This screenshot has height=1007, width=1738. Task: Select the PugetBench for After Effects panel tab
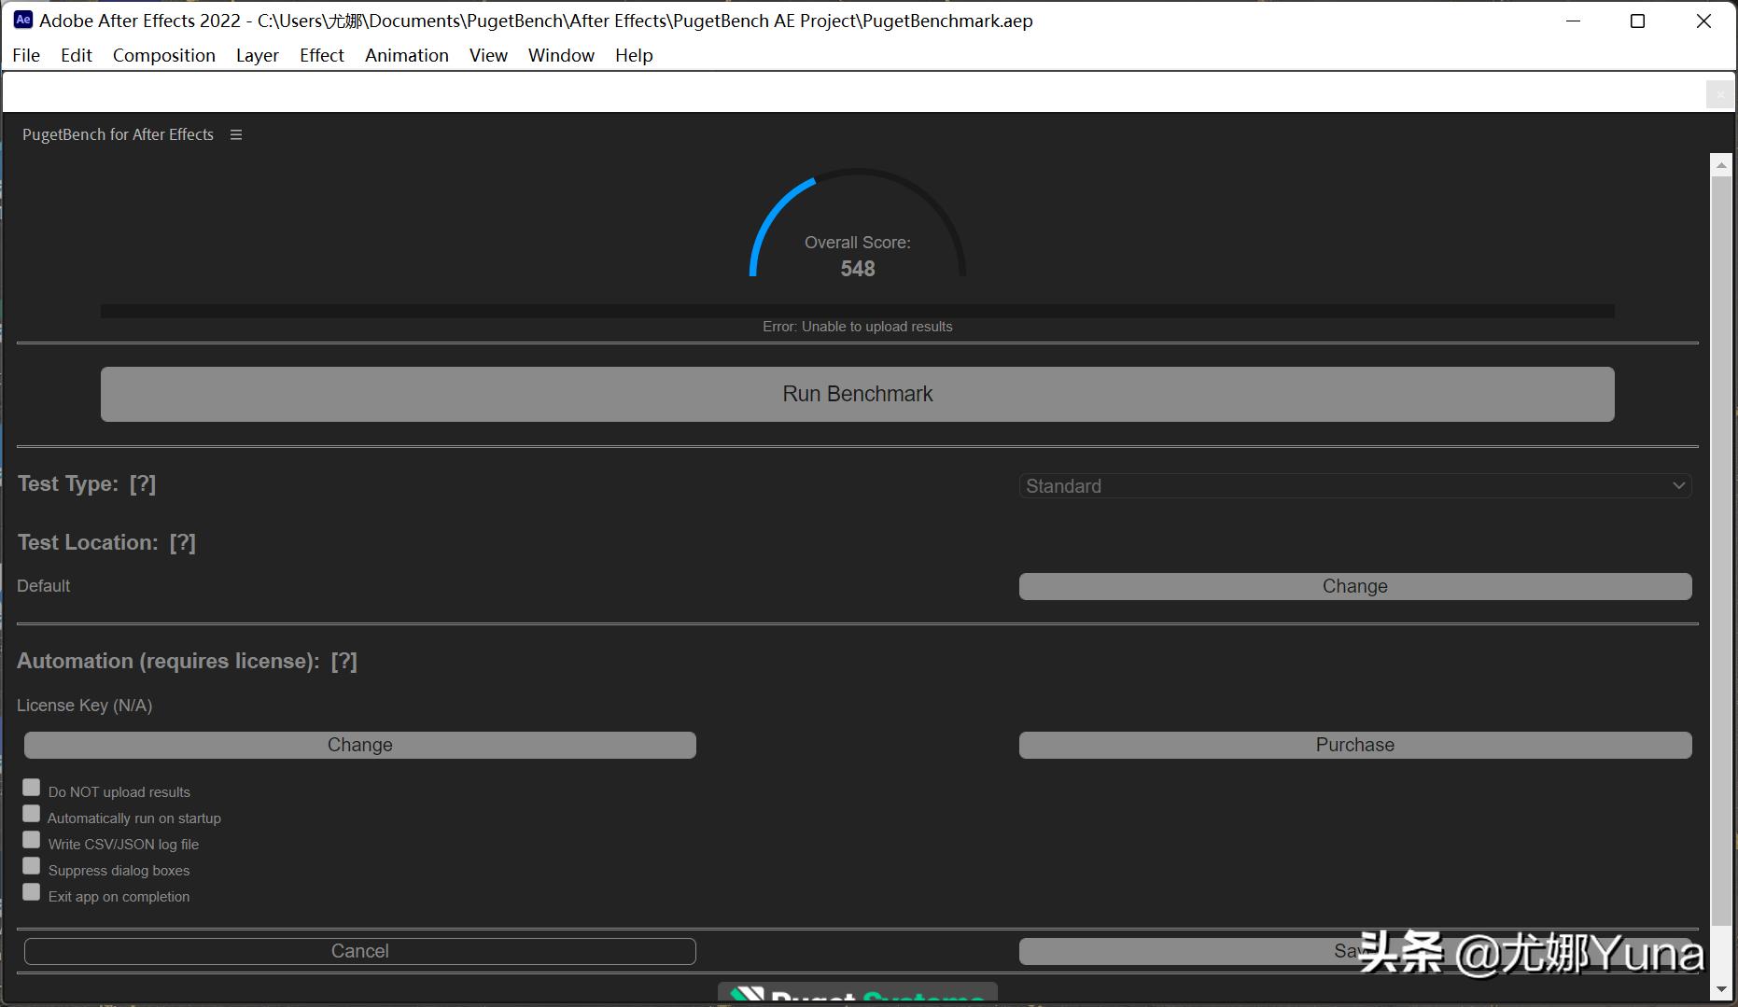(118, 134)
